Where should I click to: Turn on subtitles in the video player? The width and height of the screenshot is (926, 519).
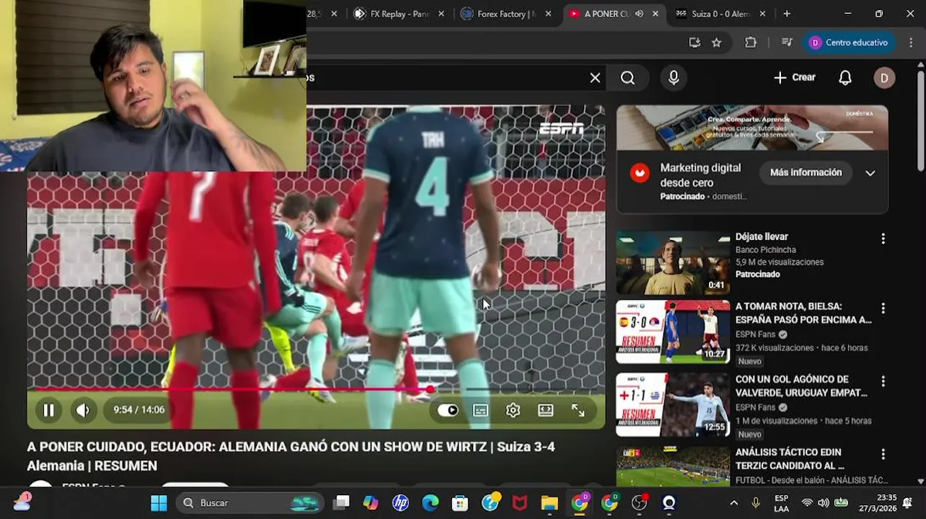click(x=480, y=410)
